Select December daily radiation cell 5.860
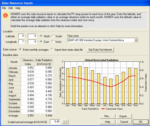 point(44,111)
